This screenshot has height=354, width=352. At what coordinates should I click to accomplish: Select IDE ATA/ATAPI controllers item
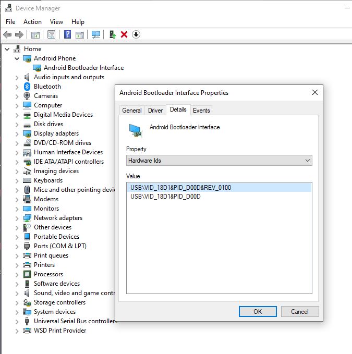pos(69,162)
